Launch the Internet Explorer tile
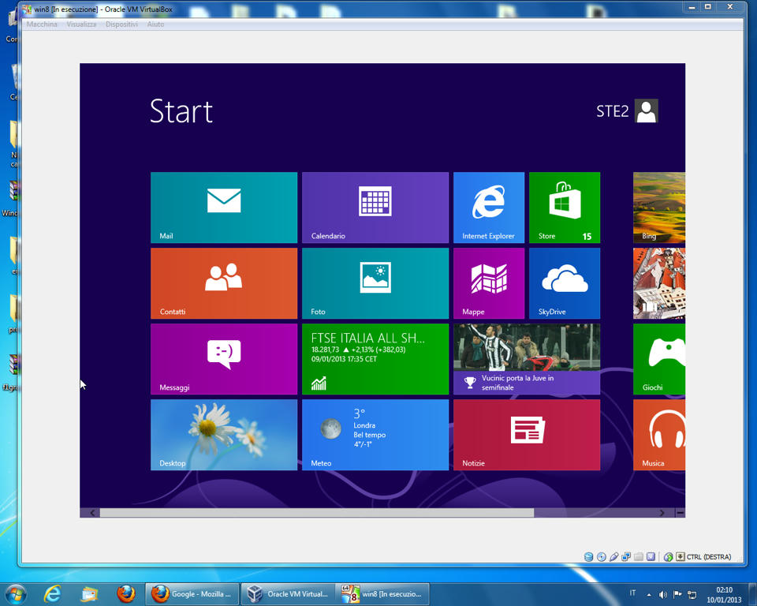Image resolution: width=757 pixels, height=606 pixels. (489, 208)
